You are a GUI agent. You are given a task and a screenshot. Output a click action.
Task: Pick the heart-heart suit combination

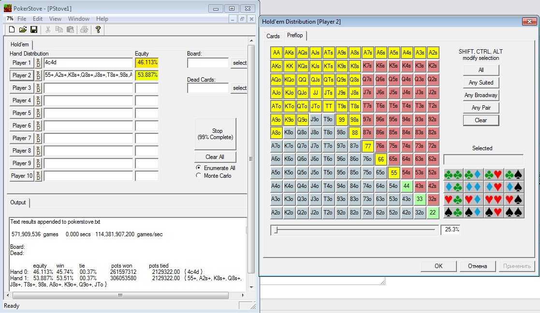click(494, 199)
